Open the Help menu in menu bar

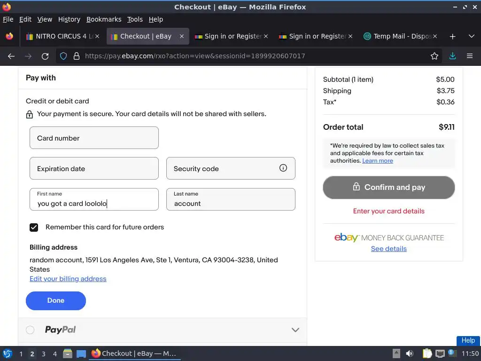(x=156, y=19)
